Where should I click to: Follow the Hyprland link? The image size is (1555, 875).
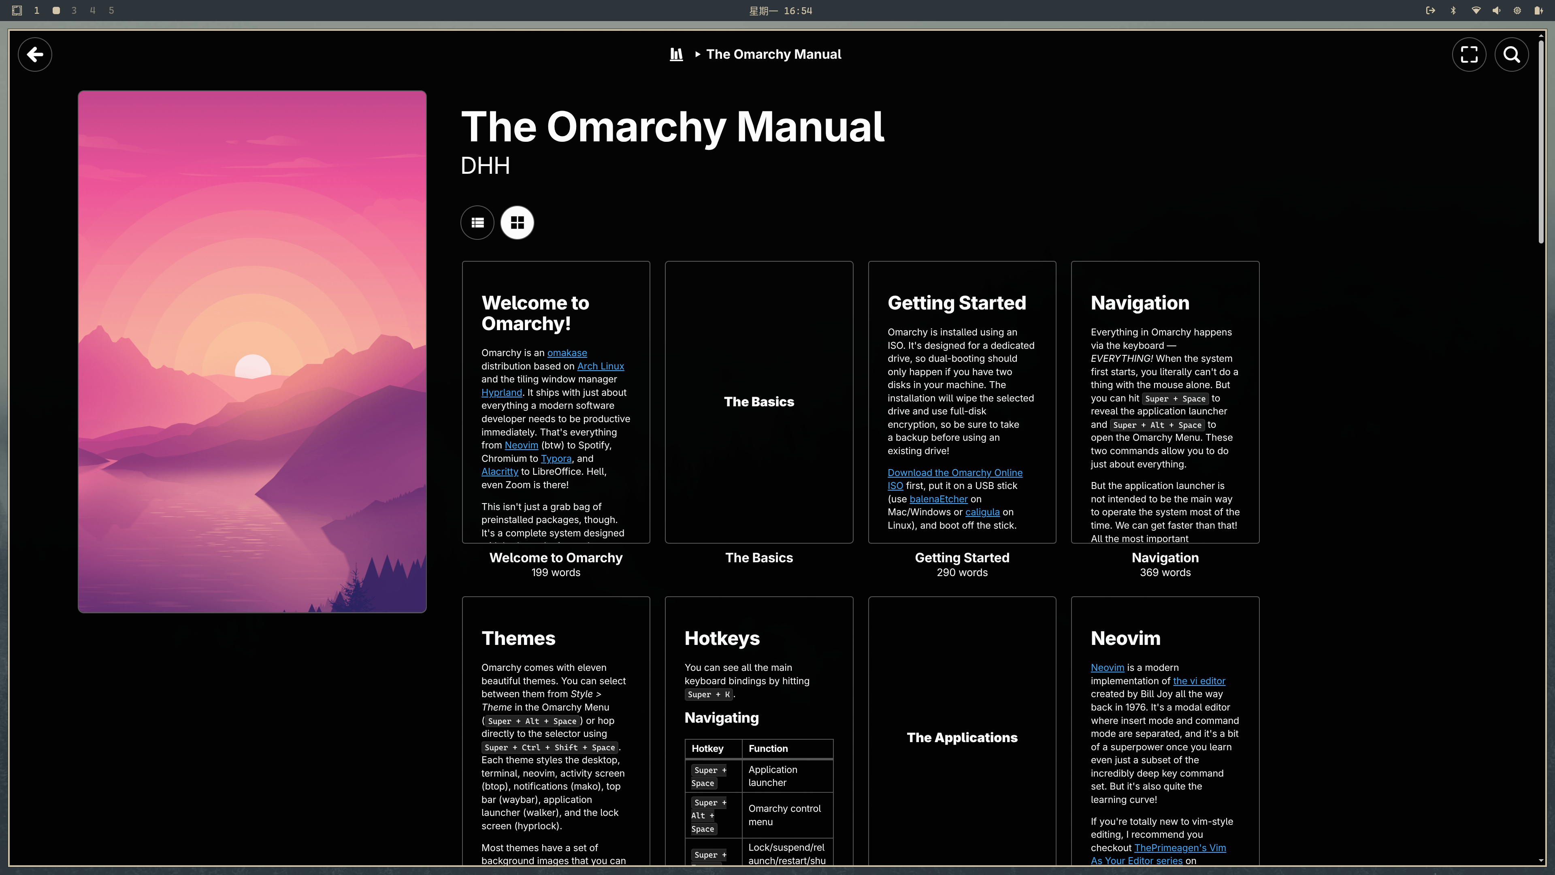(x=502, y=393)
